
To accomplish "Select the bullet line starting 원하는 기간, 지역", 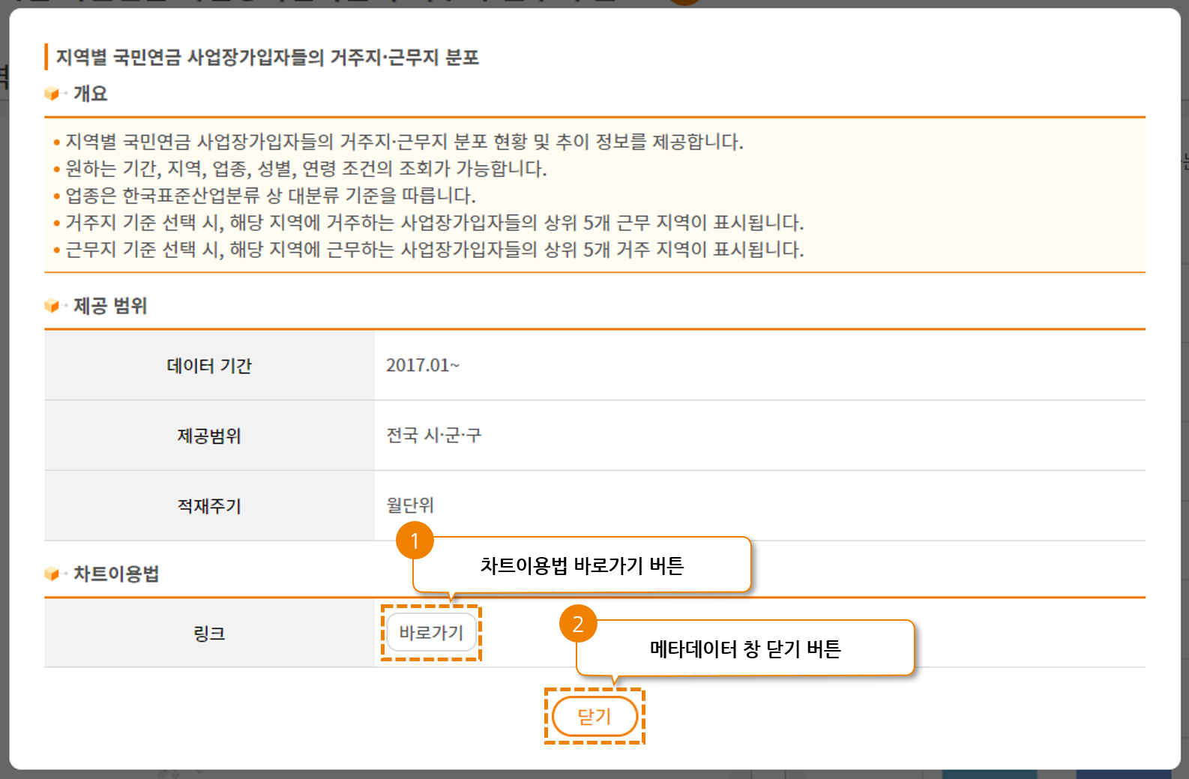I will (x=306, y=169).
